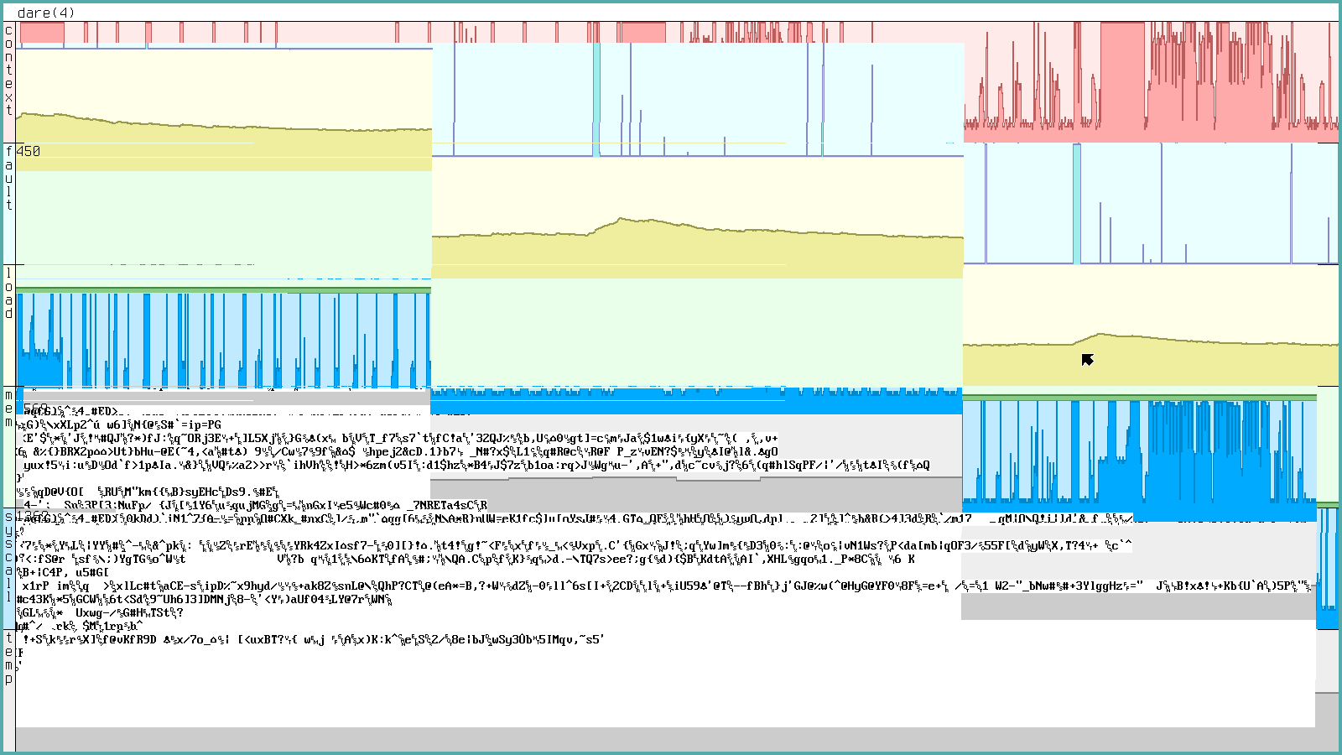Click the gray band at window bottom
The width and height of the screenshot is (1342, 755).
(671, 739)
